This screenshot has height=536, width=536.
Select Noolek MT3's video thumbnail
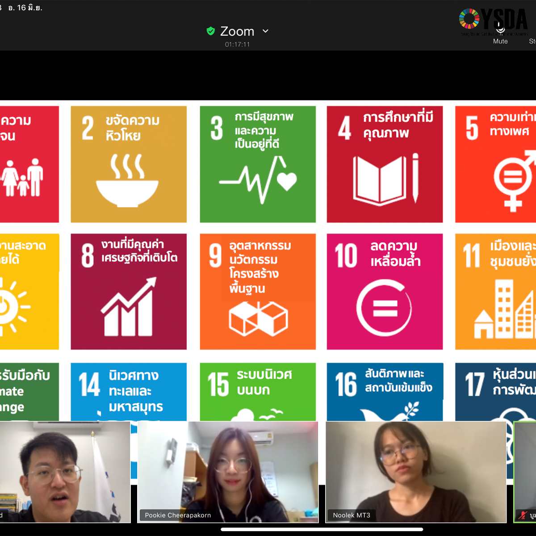416,472
